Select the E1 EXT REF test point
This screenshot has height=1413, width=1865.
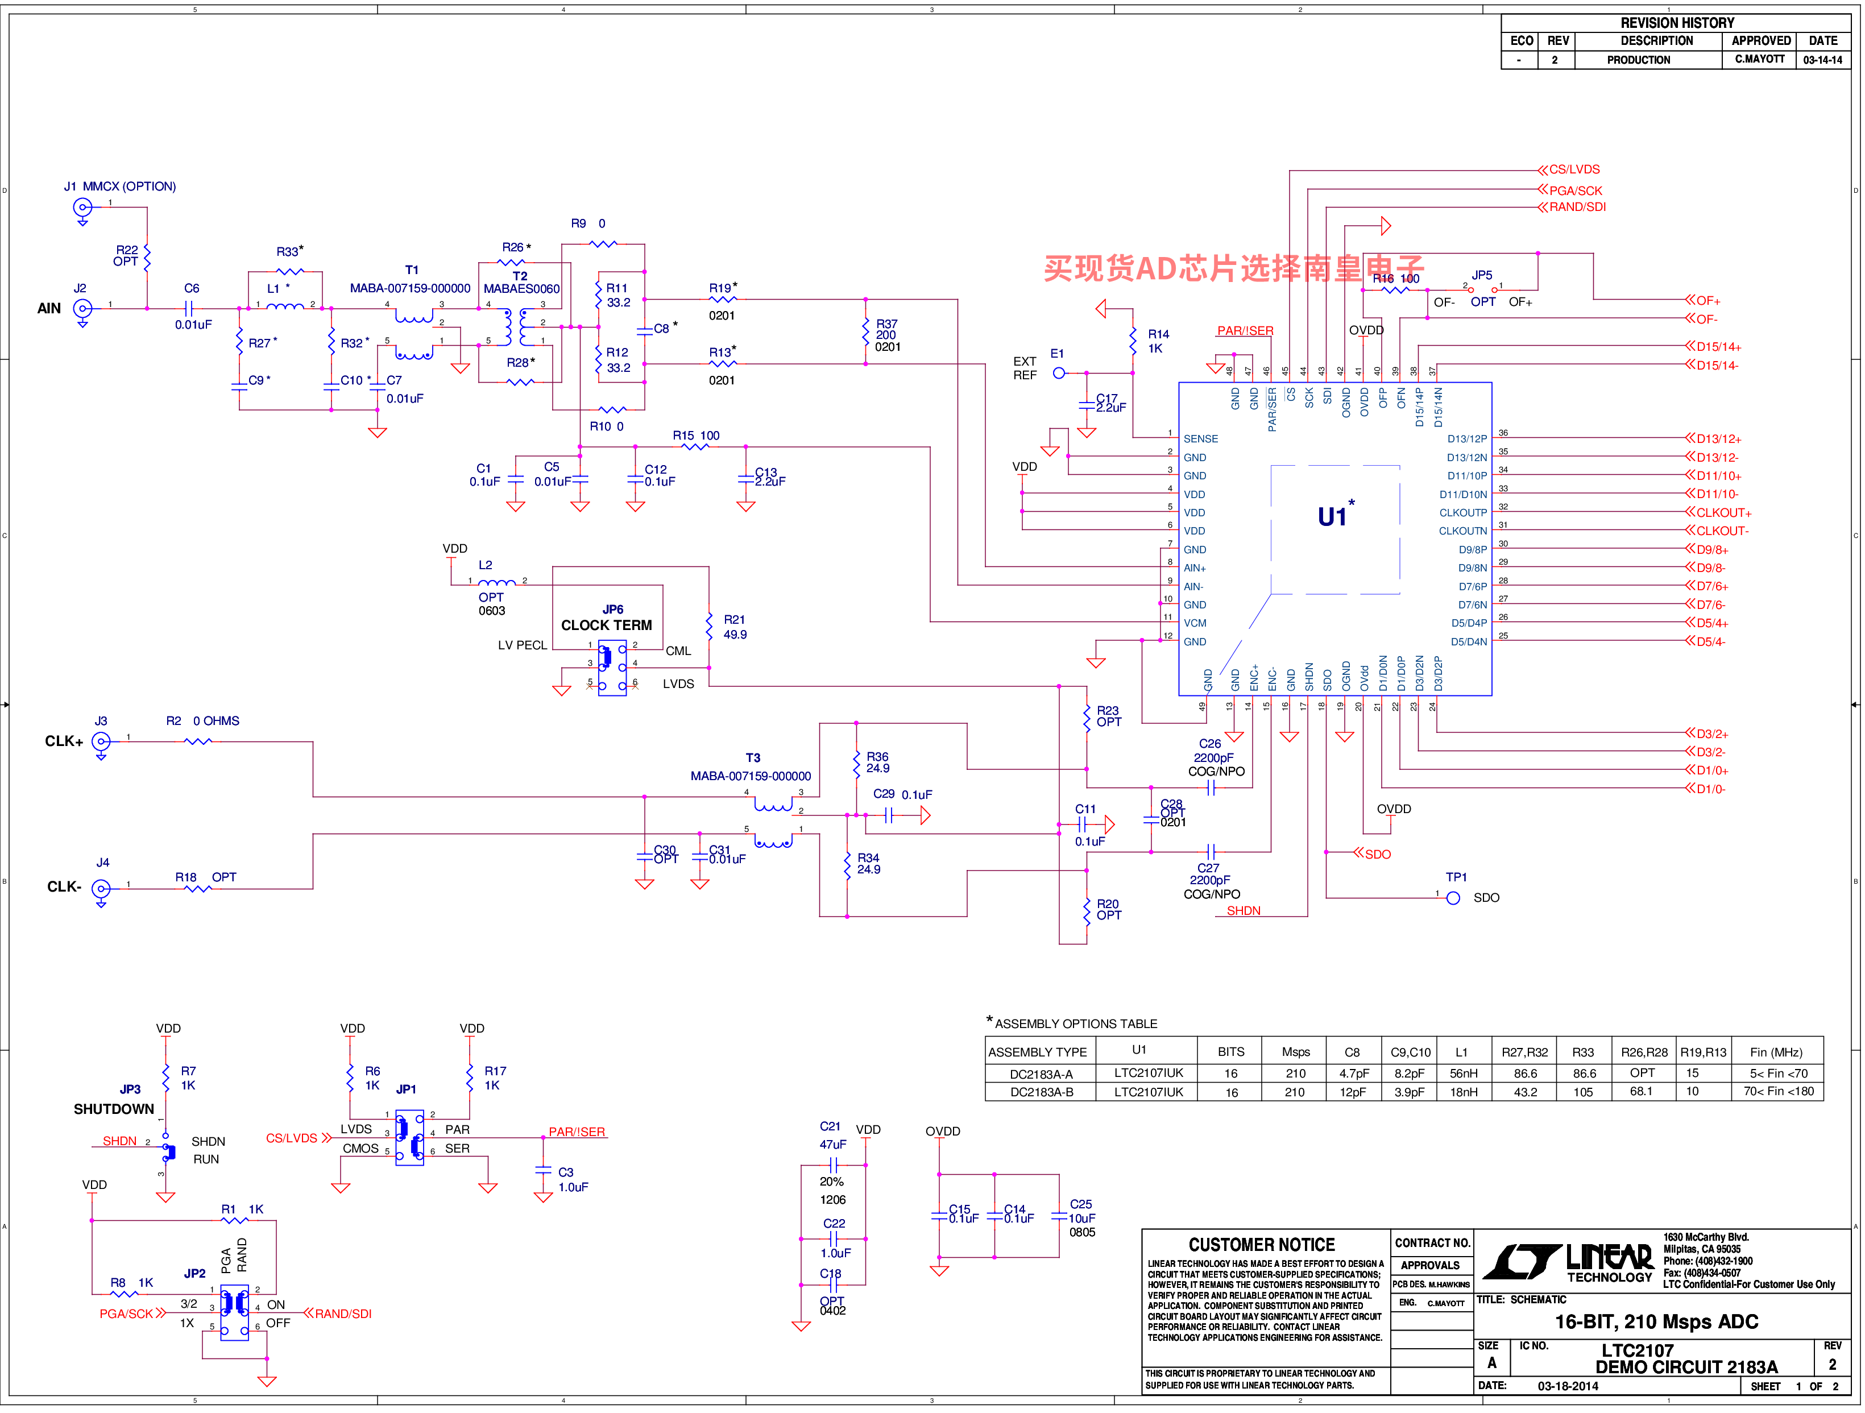point(1059,374)
